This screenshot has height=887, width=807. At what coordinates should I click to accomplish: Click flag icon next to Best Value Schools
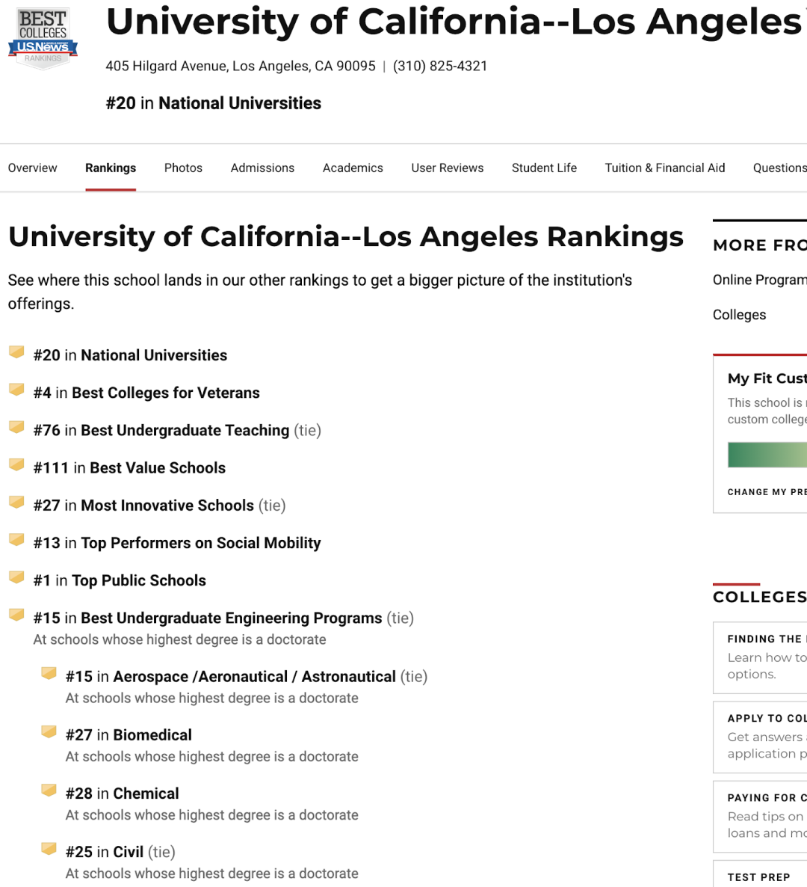pos(16,464)
